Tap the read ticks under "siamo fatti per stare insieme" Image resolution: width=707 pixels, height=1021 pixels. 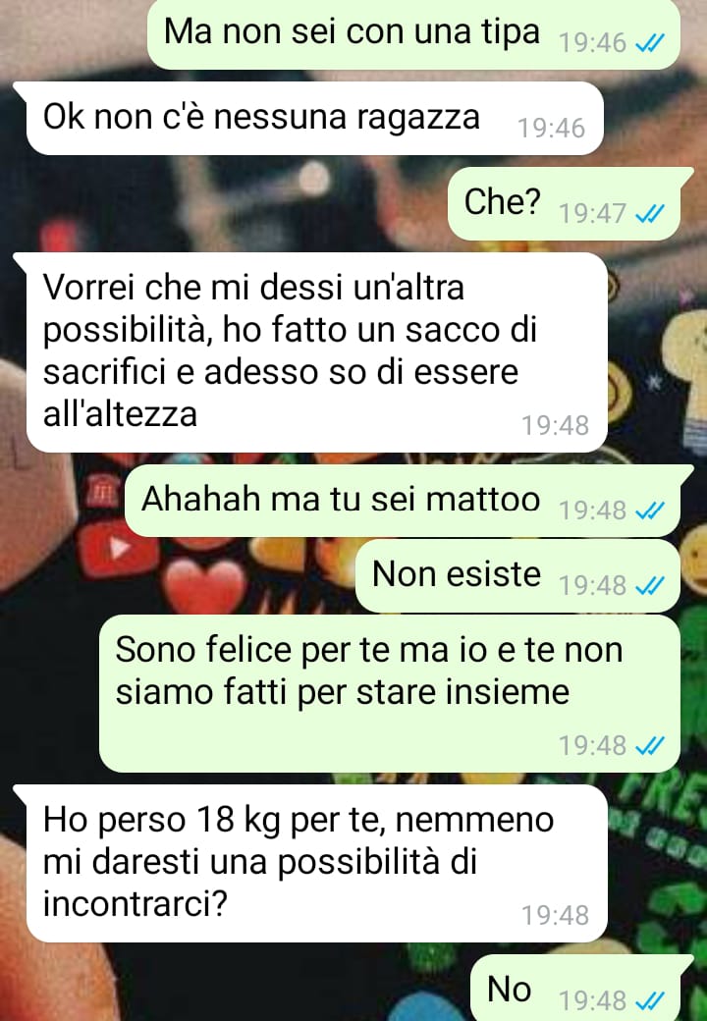pyautogui.click(x=650, y=745)
